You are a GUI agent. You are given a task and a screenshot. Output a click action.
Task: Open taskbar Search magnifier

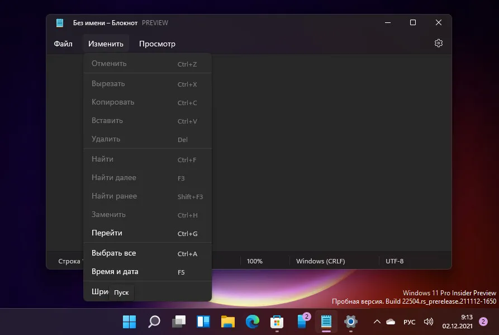point(154,322)
